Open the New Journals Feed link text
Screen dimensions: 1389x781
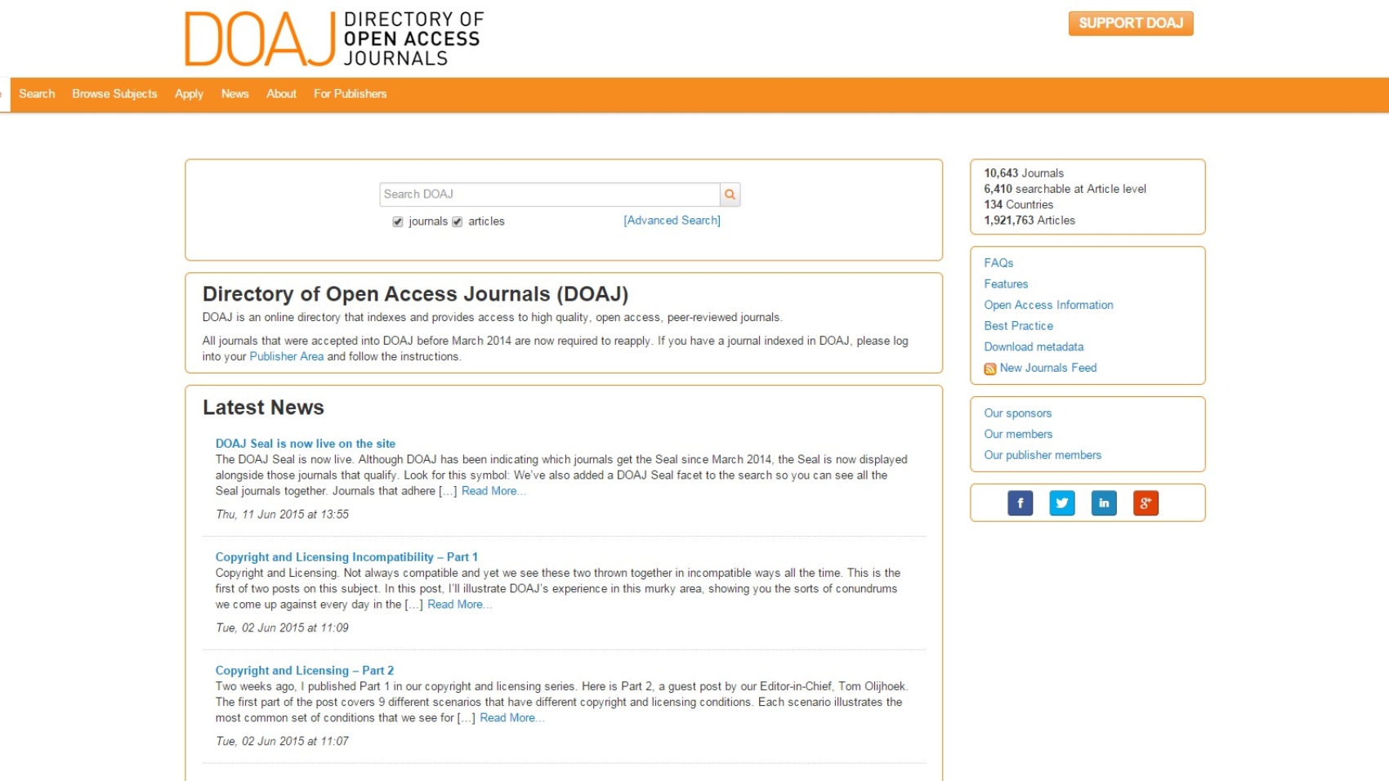pyautogui.click(x=1048, y=368)
